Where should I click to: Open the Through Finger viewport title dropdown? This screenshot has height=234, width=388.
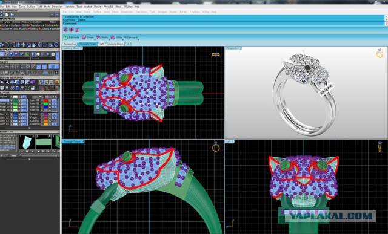coord(83,141)
